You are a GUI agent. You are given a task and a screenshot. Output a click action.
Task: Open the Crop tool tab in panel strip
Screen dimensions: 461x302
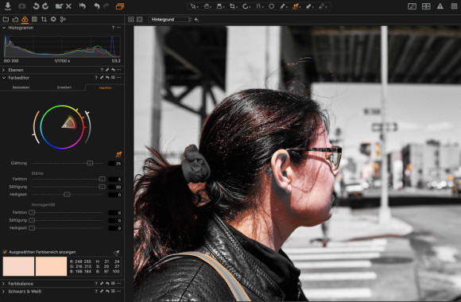[x=44, y=19]
